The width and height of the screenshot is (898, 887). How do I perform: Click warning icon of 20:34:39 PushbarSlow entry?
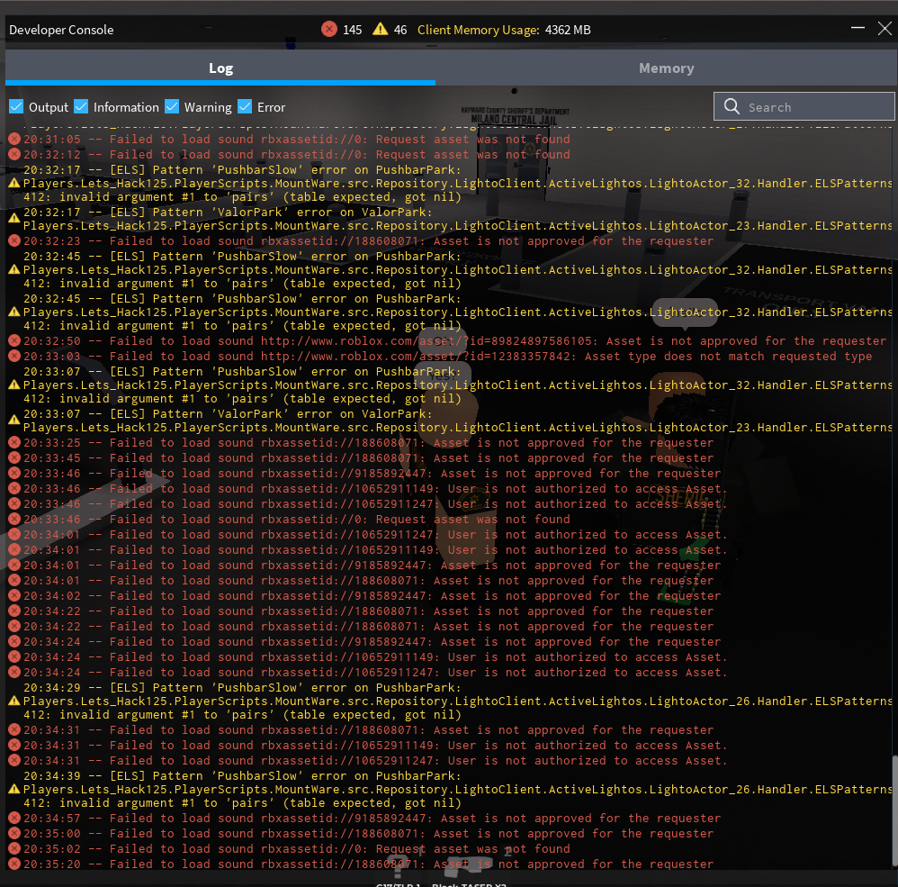14,789
